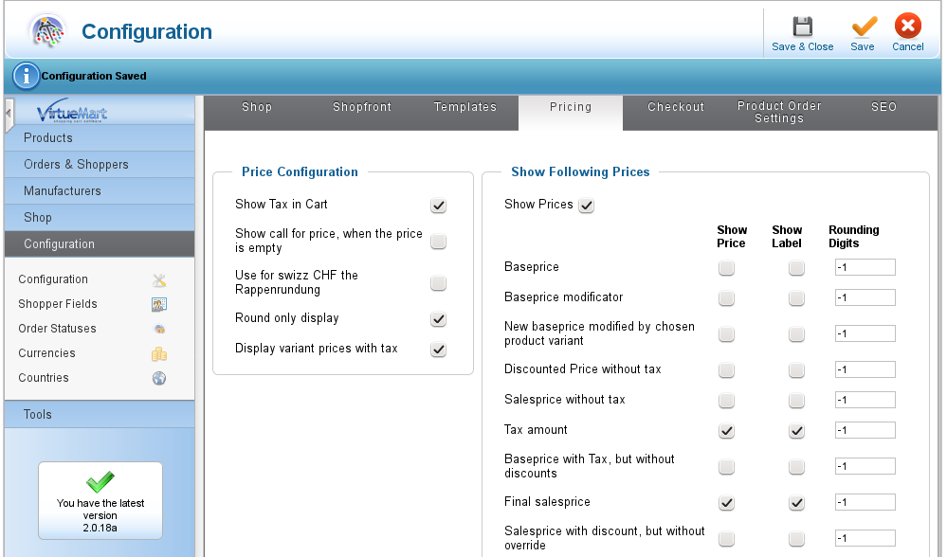Expand the Tools sidebar section
This screenshot has height=557, width=947.
(x=38, y=415)
